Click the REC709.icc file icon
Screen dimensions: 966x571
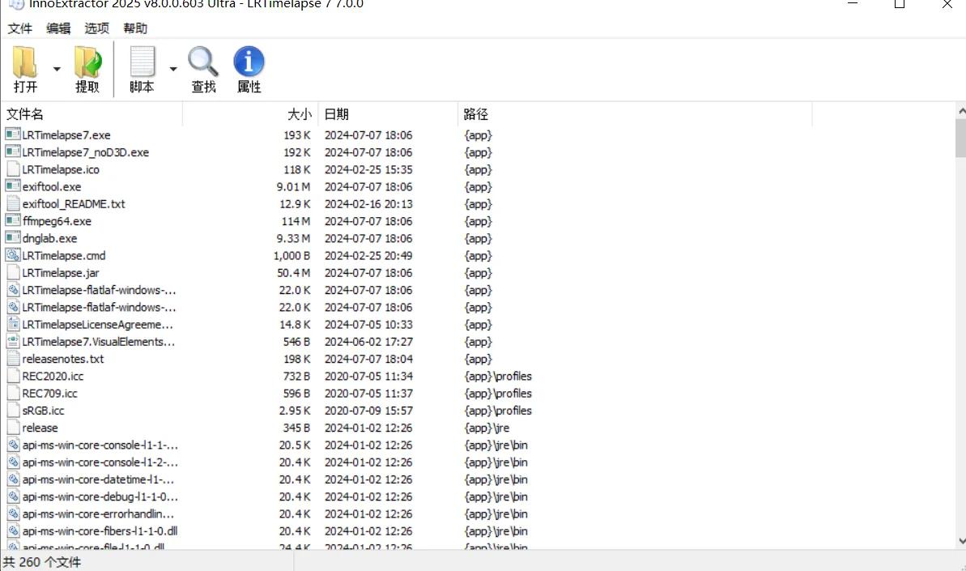(x=12, y=393)
